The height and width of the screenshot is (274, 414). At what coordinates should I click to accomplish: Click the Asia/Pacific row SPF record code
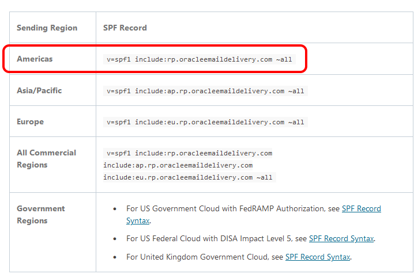coord(205,91)
